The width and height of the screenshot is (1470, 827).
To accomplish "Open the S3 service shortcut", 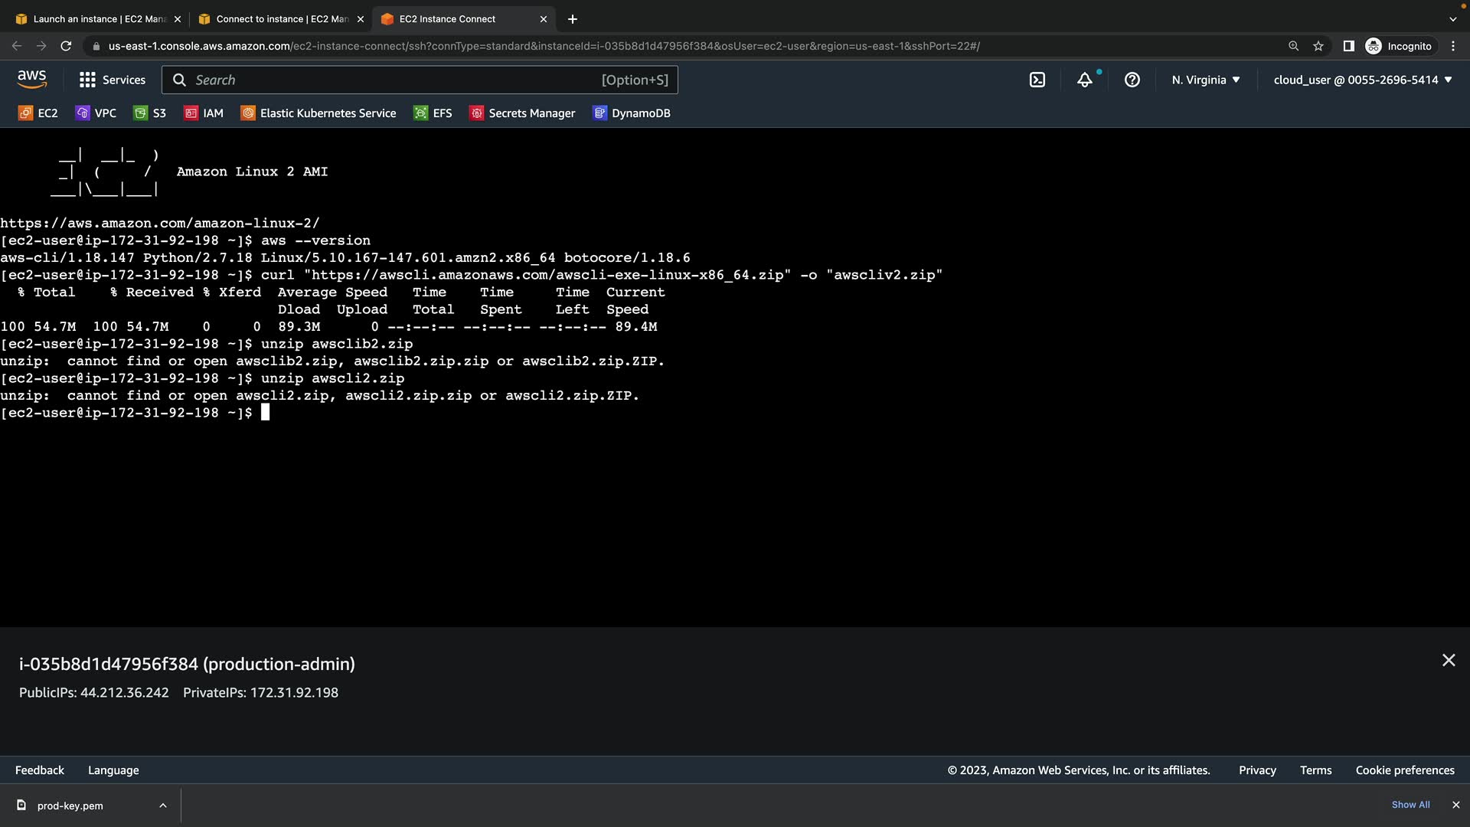I will tap(150, 113).
